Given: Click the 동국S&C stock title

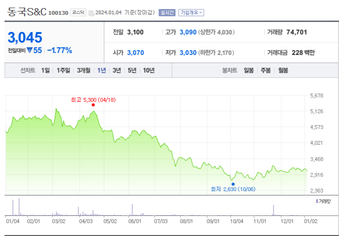Looking at the screenshot, I should coord(27,12).
